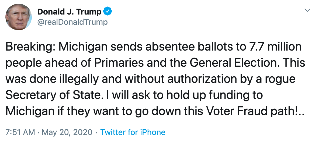Open the Donald J. Trump display name
This screenshot has height=142, width=319.
(69, 12)
